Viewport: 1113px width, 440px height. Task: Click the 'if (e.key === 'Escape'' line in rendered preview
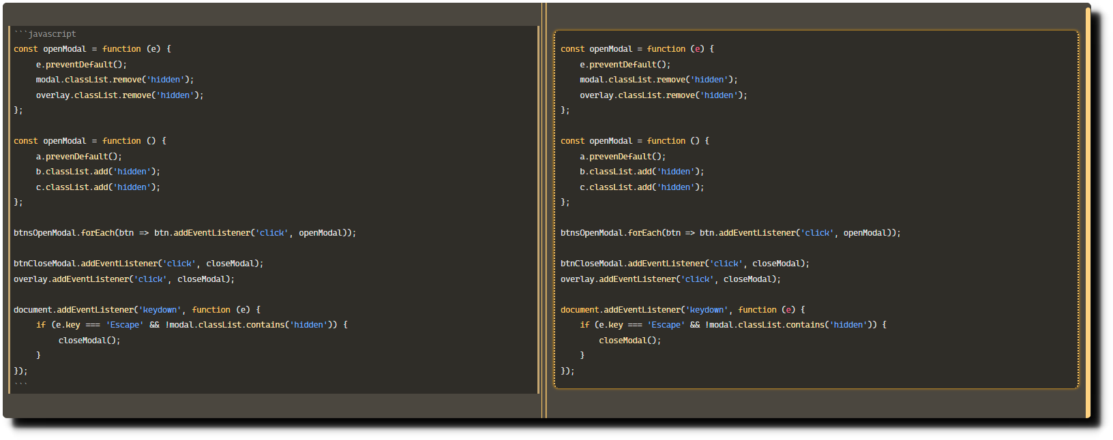coord(733,325)
